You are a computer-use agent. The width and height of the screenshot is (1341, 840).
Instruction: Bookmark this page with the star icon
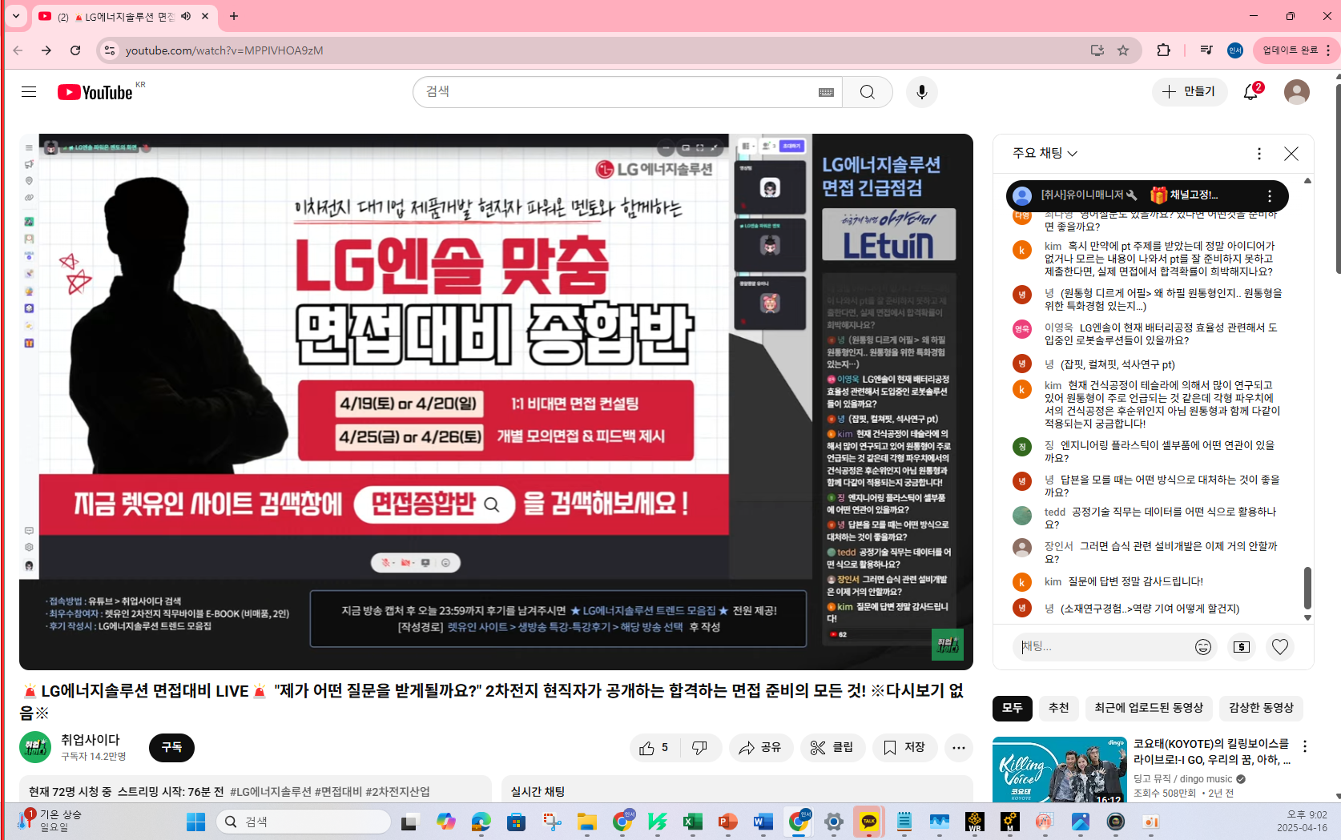(1123, 50)
